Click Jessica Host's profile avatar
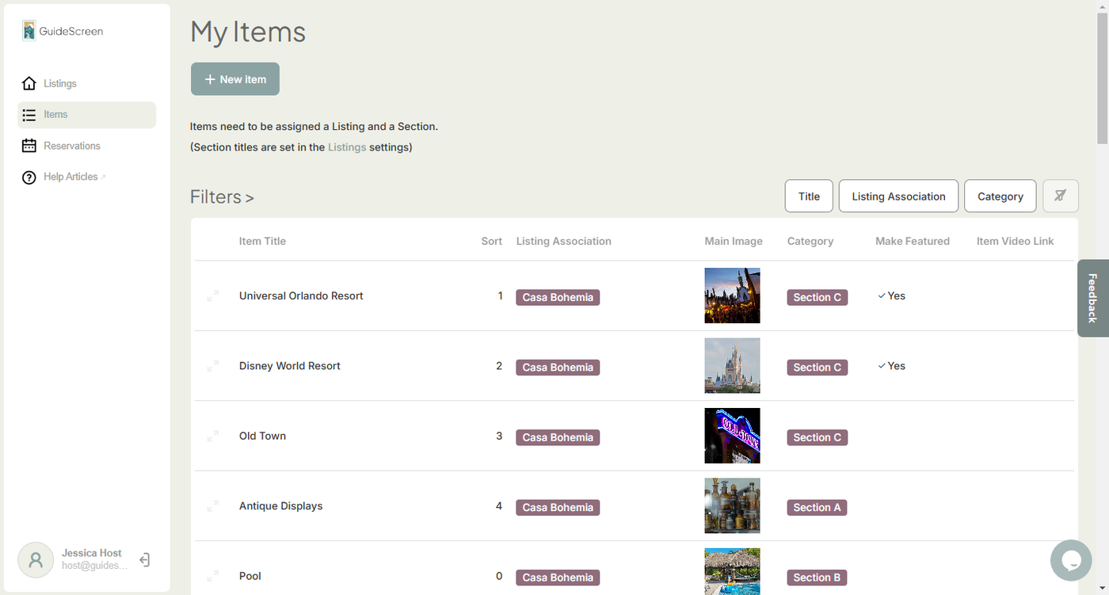The height and width of the screenshot is (595, 1109). coord(36,560)
